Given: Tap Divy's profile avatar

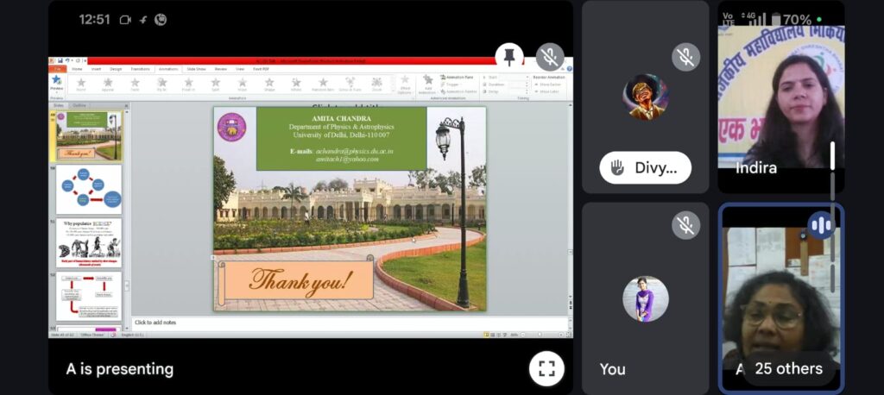Looking at the screenshot, I should coord(645,97).
